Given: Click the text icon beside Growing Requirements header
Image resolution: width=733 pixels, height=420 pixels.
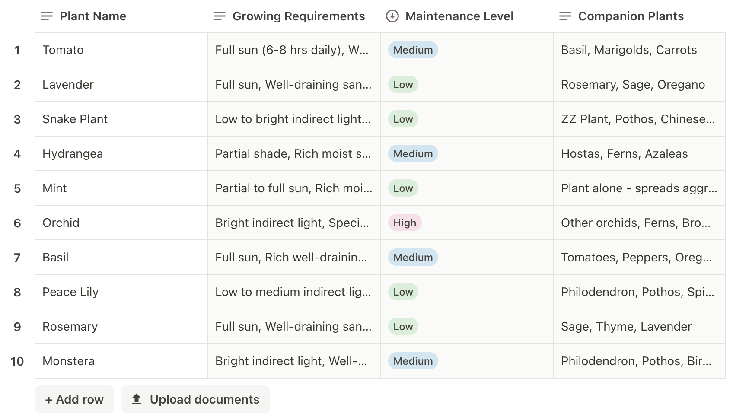Looking at the screenshot, I should 220,16.
